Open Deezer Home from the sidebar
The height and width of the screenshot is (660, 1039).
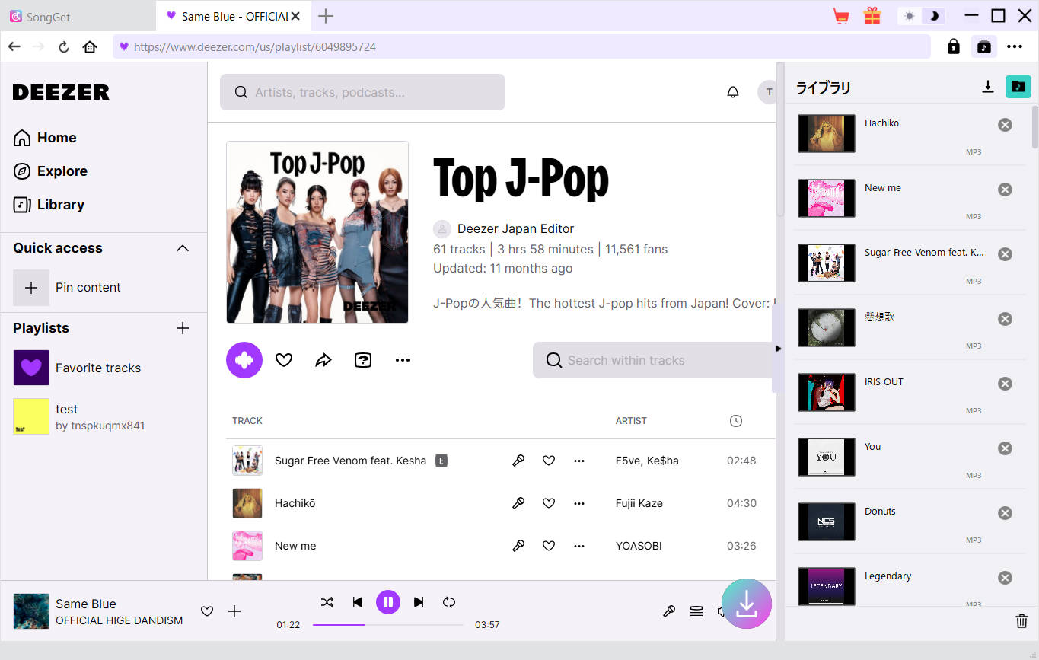coord(45,138)
